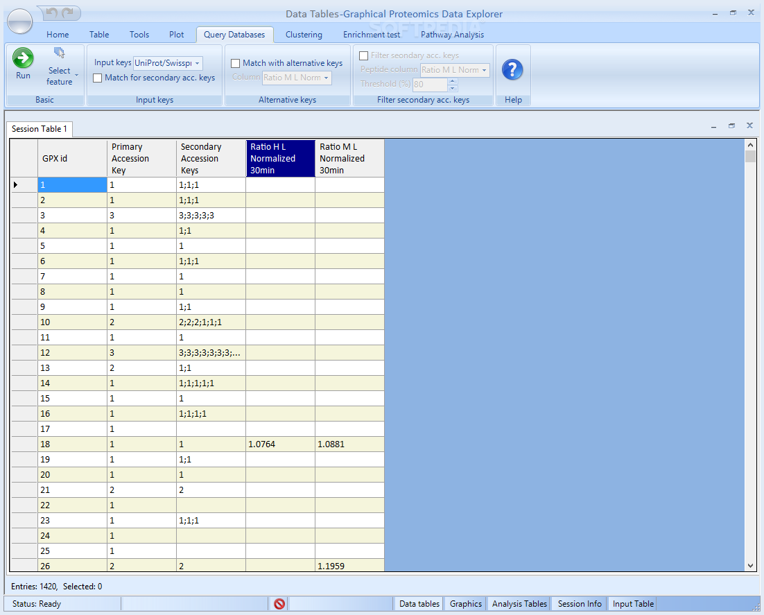Select Ratio H L Normalized 30min header
Viewport: 764px width, 615px height.
281,158
